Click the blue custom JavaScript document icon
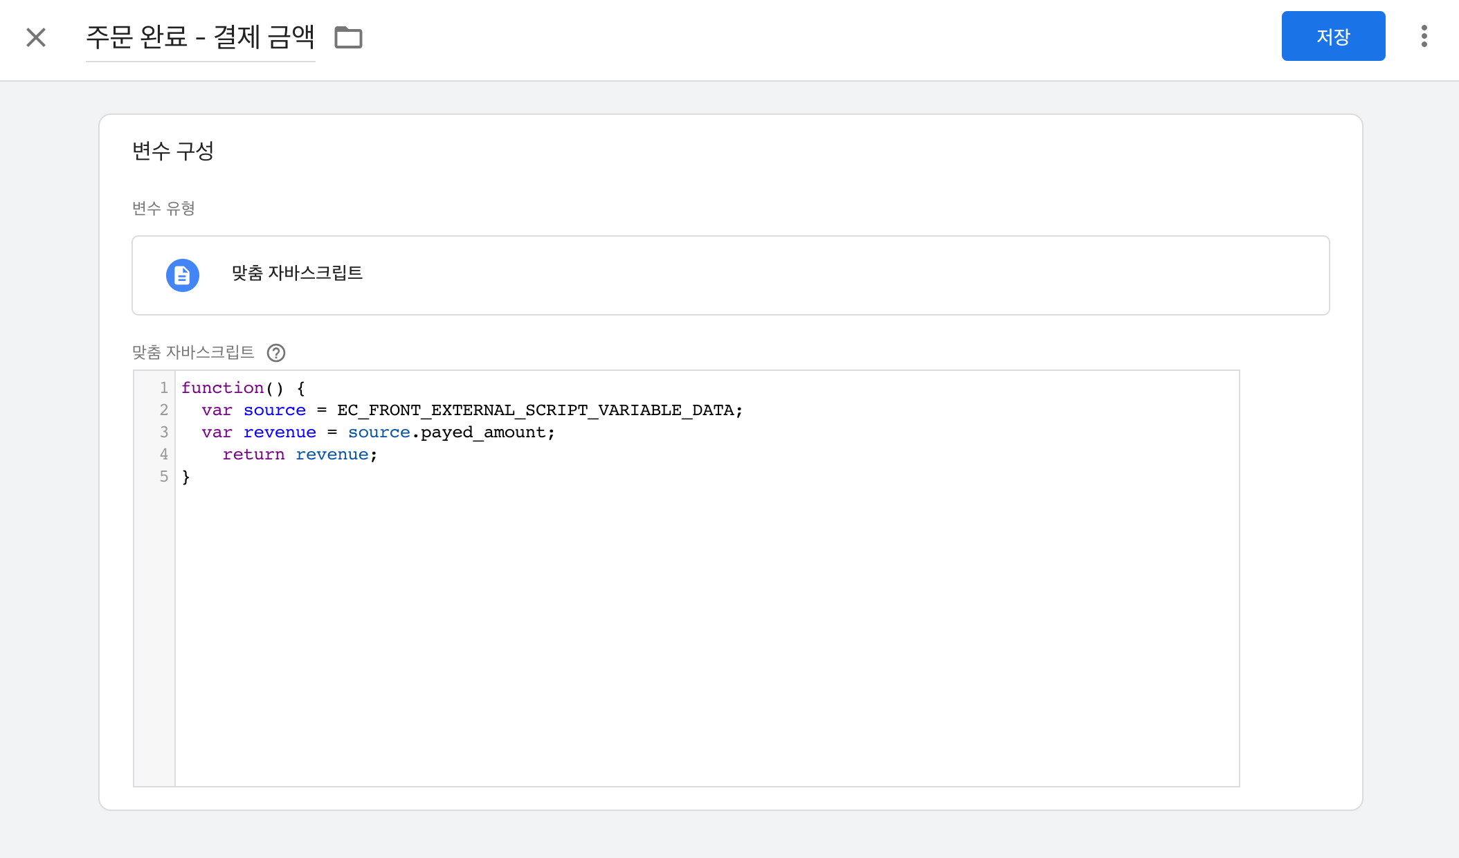 pos(183,275)
